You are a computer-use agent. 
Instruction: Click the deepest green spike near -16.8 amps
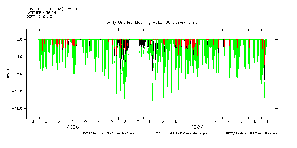coord(155,111)
